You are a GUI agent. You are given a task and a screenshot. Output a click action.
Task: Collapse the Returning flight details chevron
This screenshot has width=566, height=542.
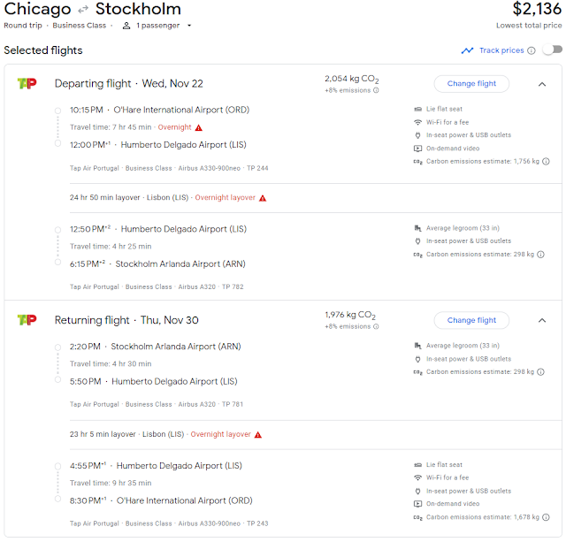542,320
